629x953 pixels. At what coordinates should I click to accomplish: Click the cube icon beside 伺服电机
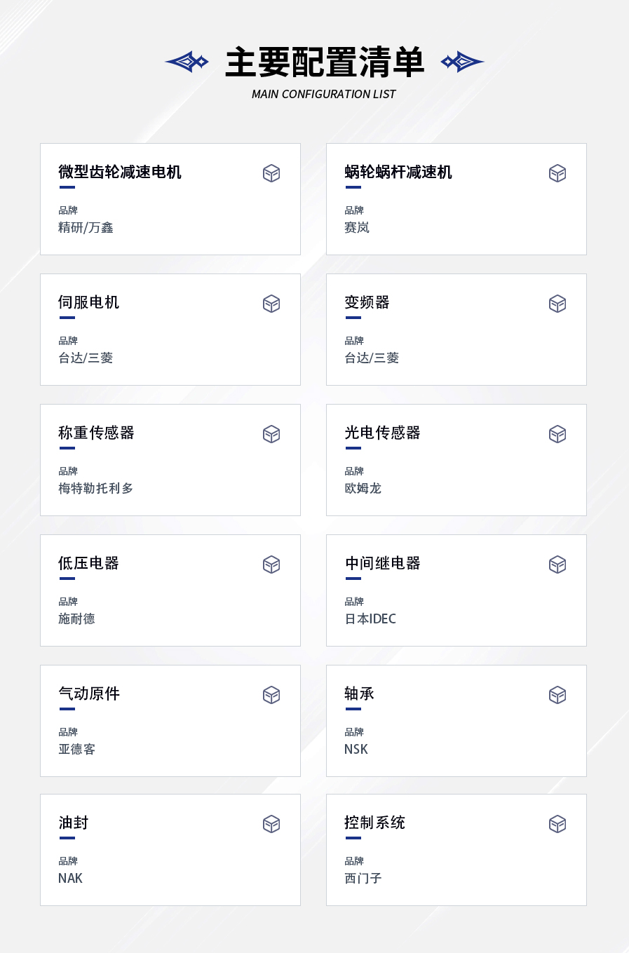pyautogui.click(x=271, y=304)
